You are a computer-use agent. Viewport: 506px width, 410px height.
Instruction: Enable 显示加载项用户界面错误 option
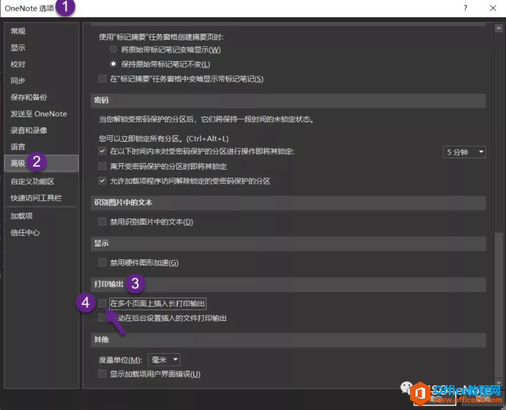point(102,373)
